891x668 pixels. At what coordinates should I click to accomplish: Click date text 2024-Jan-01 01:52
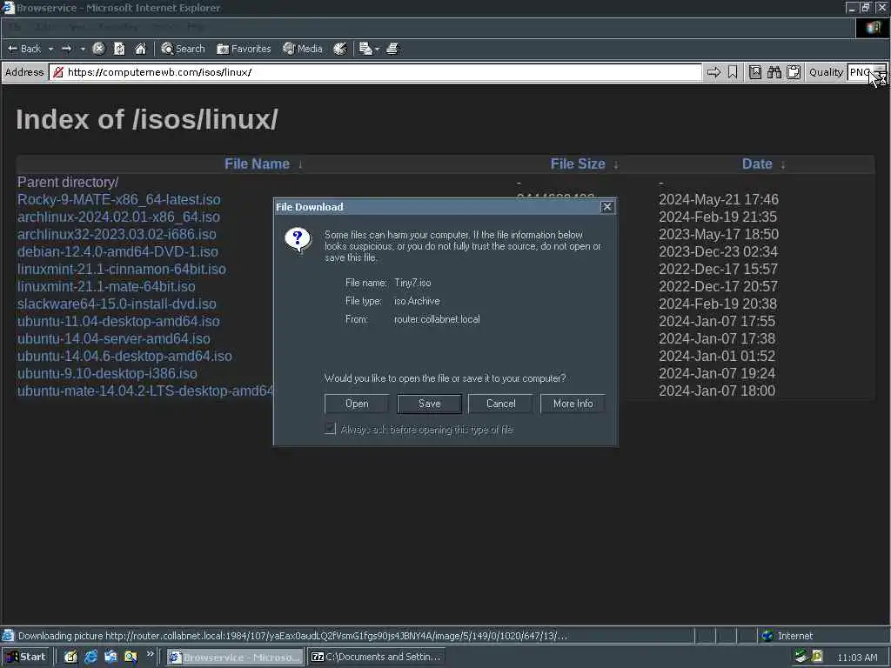click(717, 356)
